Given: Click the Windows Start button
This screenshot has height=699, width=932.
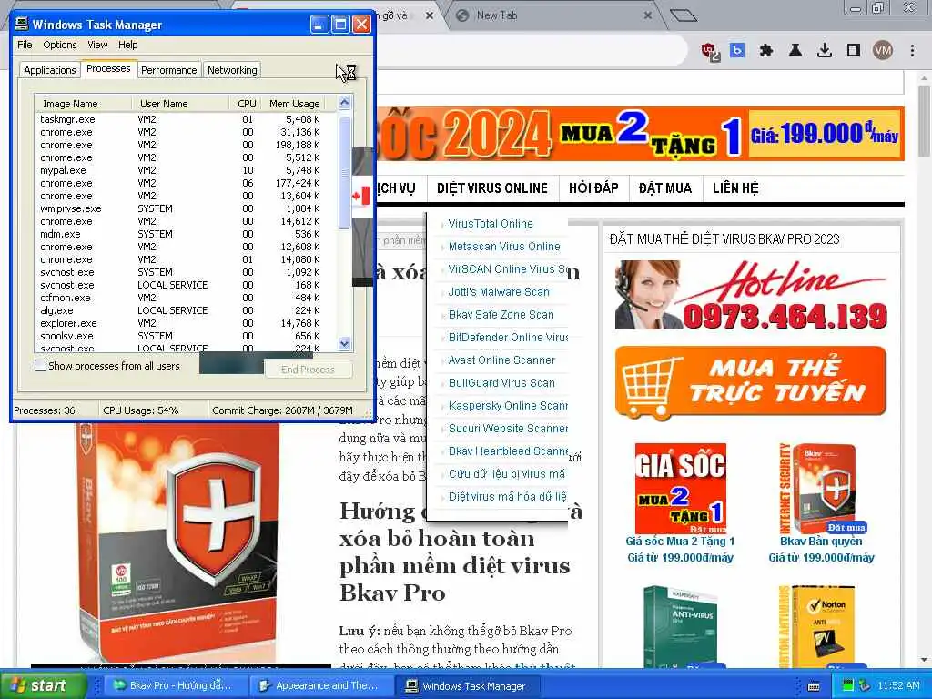Looking at the screenshot, I should (42, 685).
